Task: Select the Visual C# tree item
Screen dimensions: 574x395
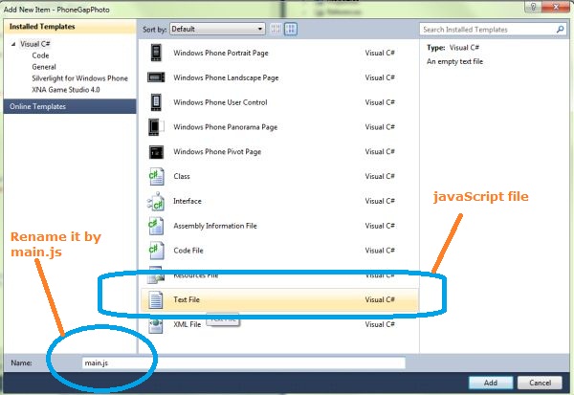Action: coord(34,44)
